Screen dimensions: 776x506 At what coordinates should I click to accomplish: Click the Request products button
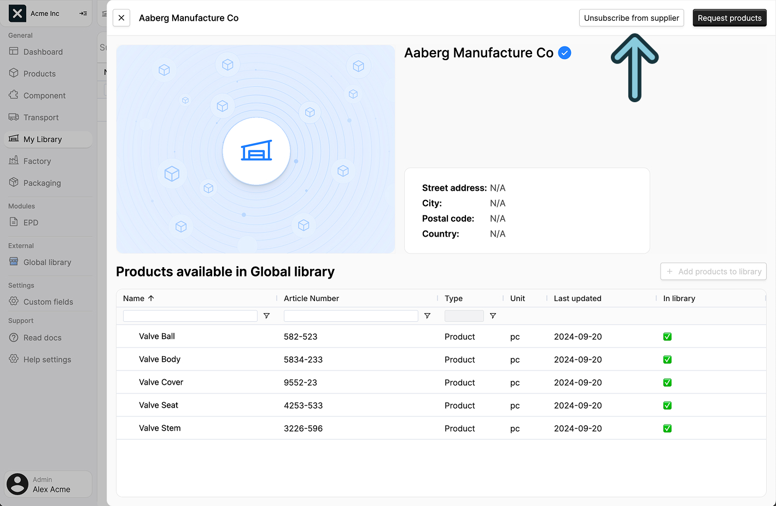tap(729, 18)
